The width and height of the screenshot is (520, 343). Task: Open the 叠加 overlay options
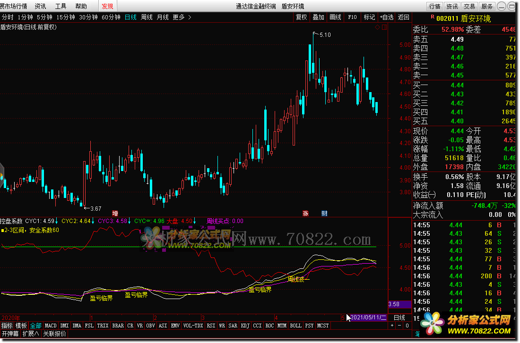click(318, 17)
